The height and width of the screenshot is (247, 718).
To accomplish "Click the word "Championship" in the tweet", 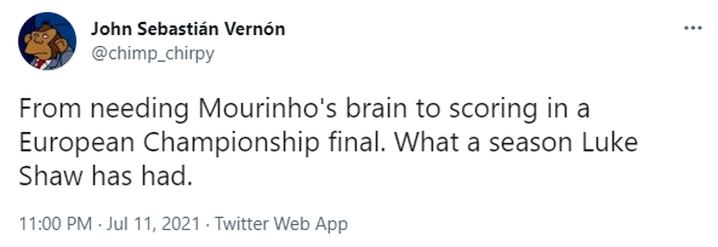I will [x=231, y=143].
